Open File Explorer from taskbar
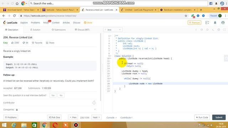The width and height of the screenshot is (228, 128). click(24, 125)
